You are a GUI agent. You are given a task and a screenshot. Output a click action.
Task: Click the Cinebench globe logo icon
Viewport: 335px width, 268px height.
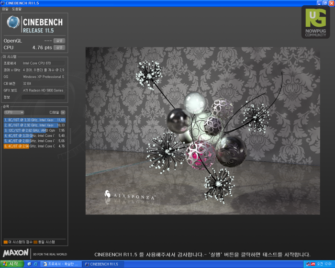point(13,22)
